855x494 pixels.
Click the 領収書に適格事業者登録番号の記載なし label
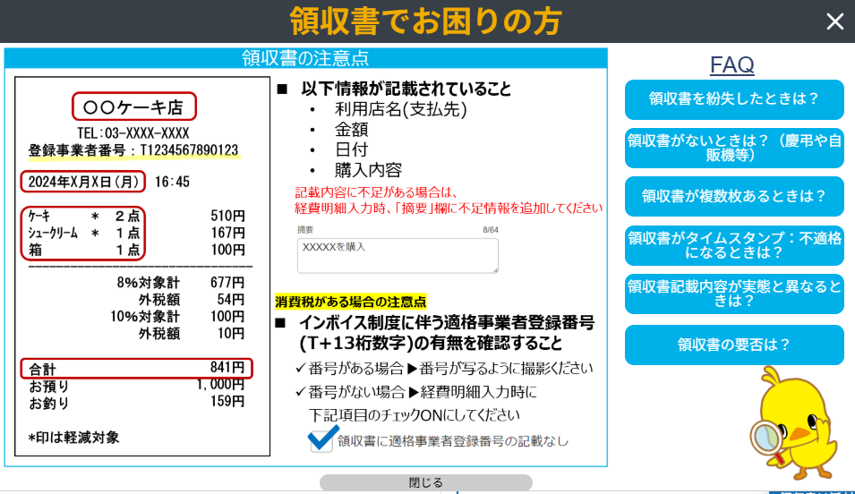click(x=452, y=440)
